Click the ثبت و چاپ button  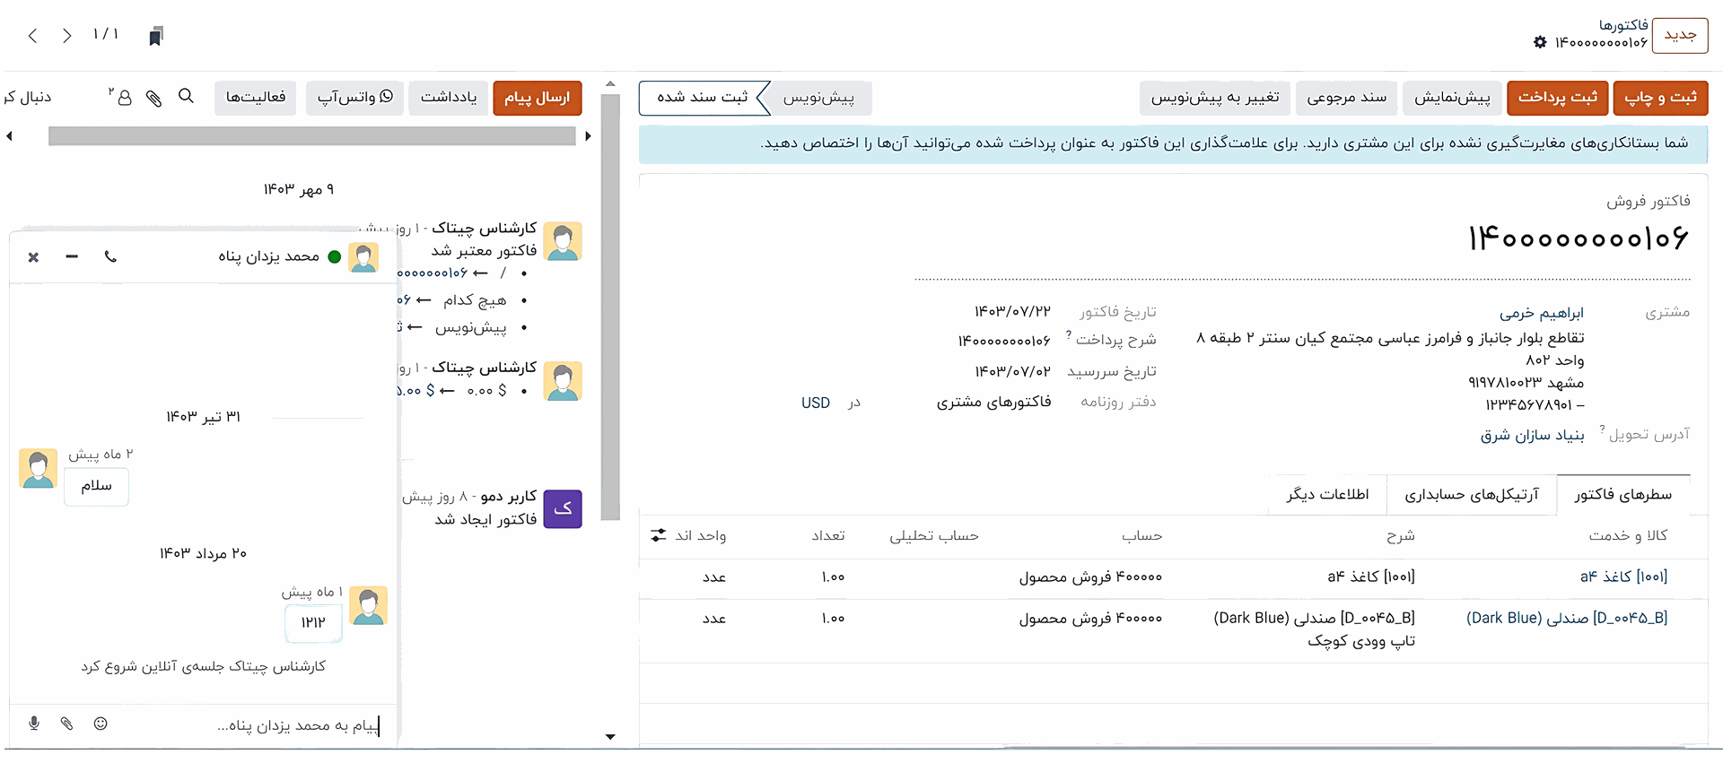point(1660,98)
